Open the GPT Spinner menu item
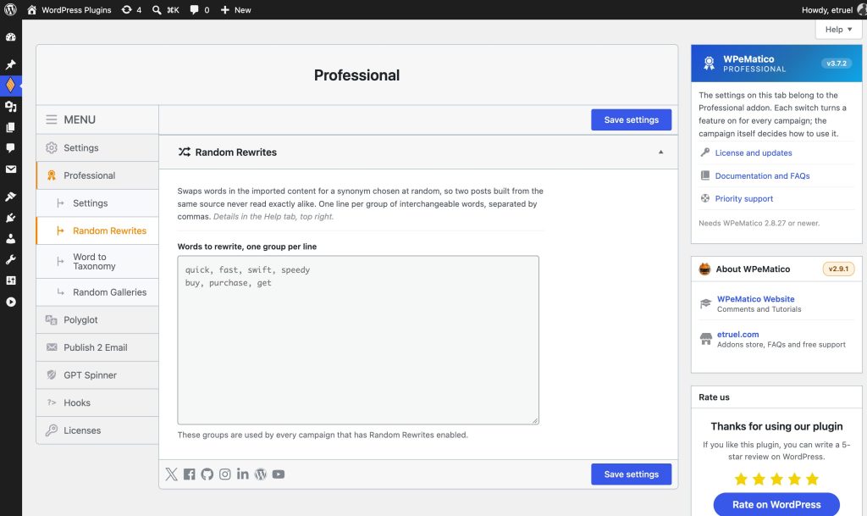867x516 pixels. click(x=97, y=375)
